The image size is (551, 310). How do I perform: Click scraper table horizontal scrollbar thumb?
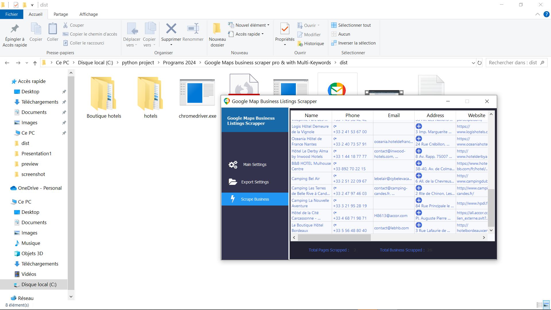(334, 238)
